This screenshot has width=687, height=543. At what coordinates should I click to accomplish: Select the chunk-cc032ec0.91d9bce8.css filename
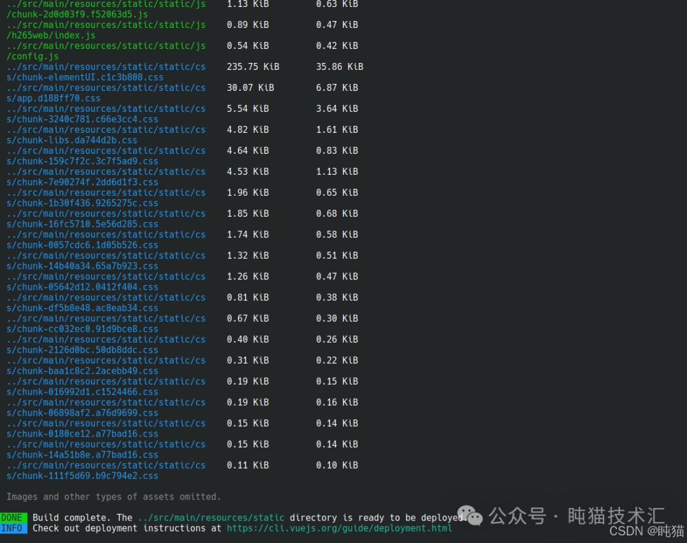pyautogui.click(x=87, y=329)
